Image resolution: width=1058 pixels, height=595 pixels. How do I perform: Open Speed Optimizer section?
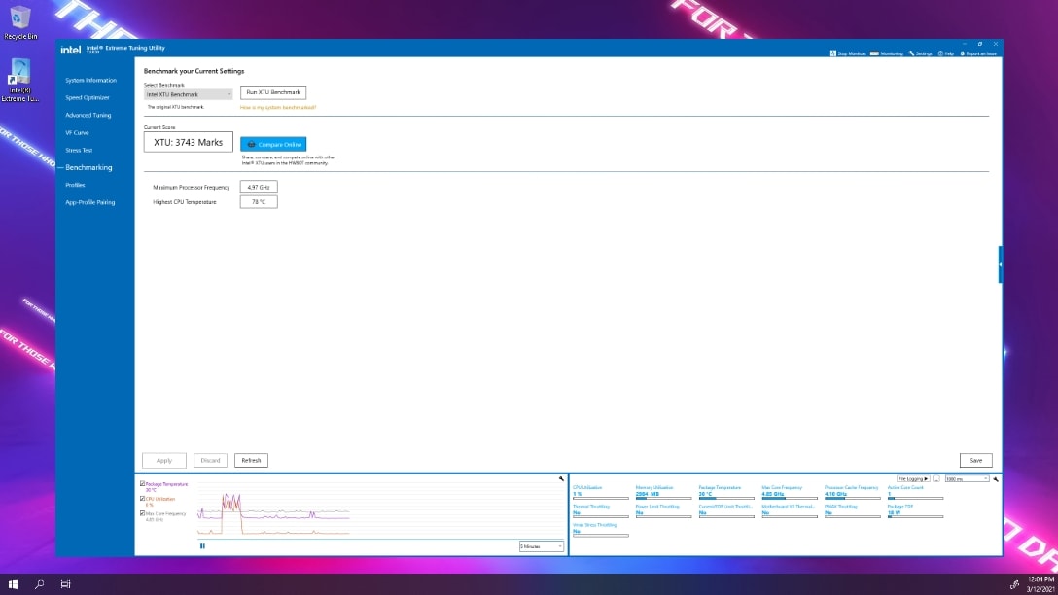[88, 98]
